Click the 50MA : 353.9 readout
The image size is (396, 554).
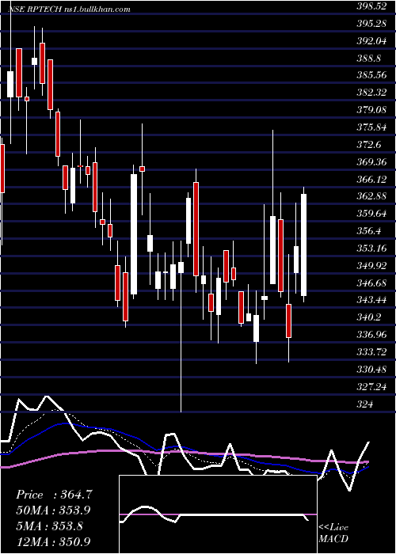53,510
